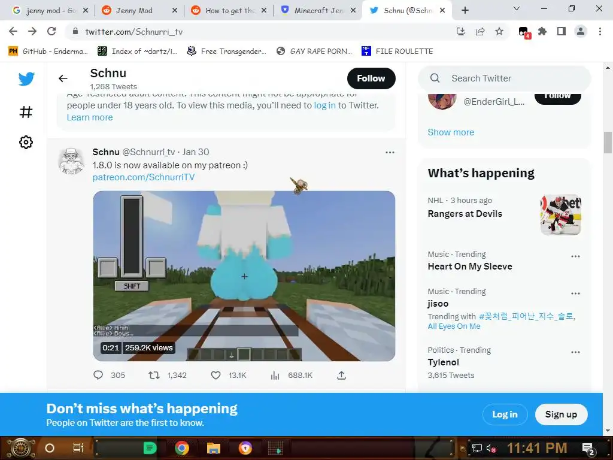
Task: View analytics showing 688.1K views
Action: (x=275, y=375)
